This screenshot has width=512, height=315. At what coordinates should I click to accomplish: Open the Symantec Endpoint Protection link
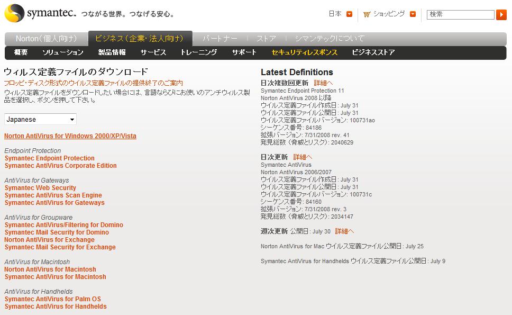pyautogui.click(x=49, y=158)
